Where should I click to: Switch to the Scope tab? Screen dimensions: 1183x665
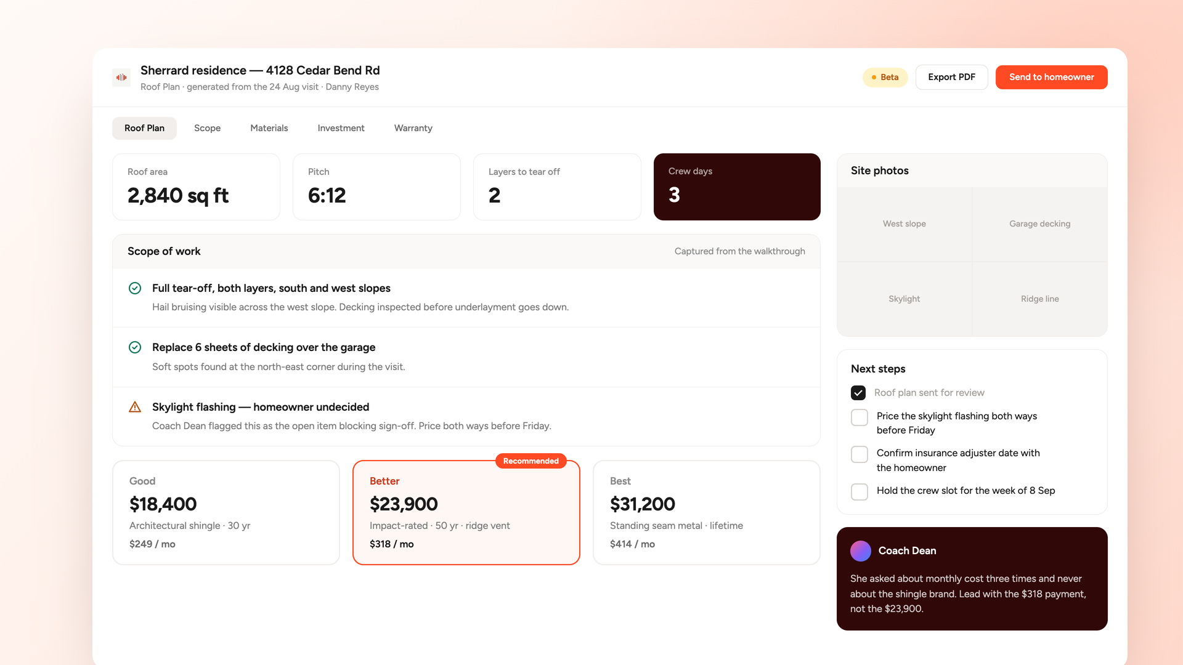[x=207, y=128]
